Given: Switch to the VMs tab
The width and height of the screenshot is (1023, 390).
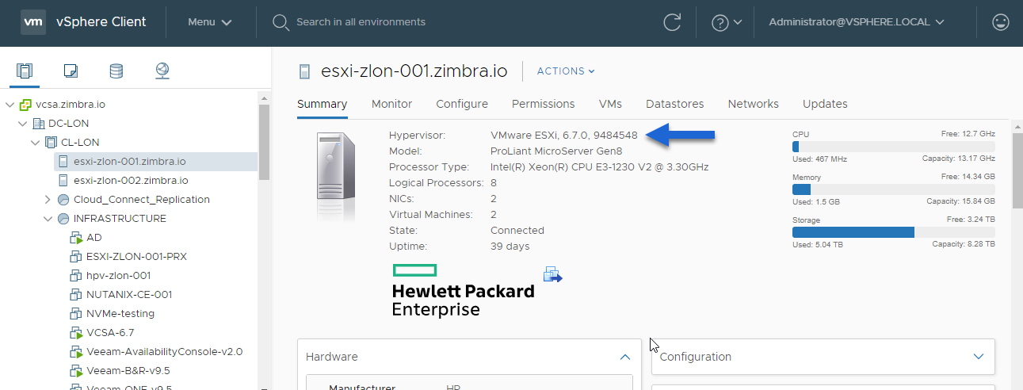Looking at the screenshot, I should tap(610, 104).
